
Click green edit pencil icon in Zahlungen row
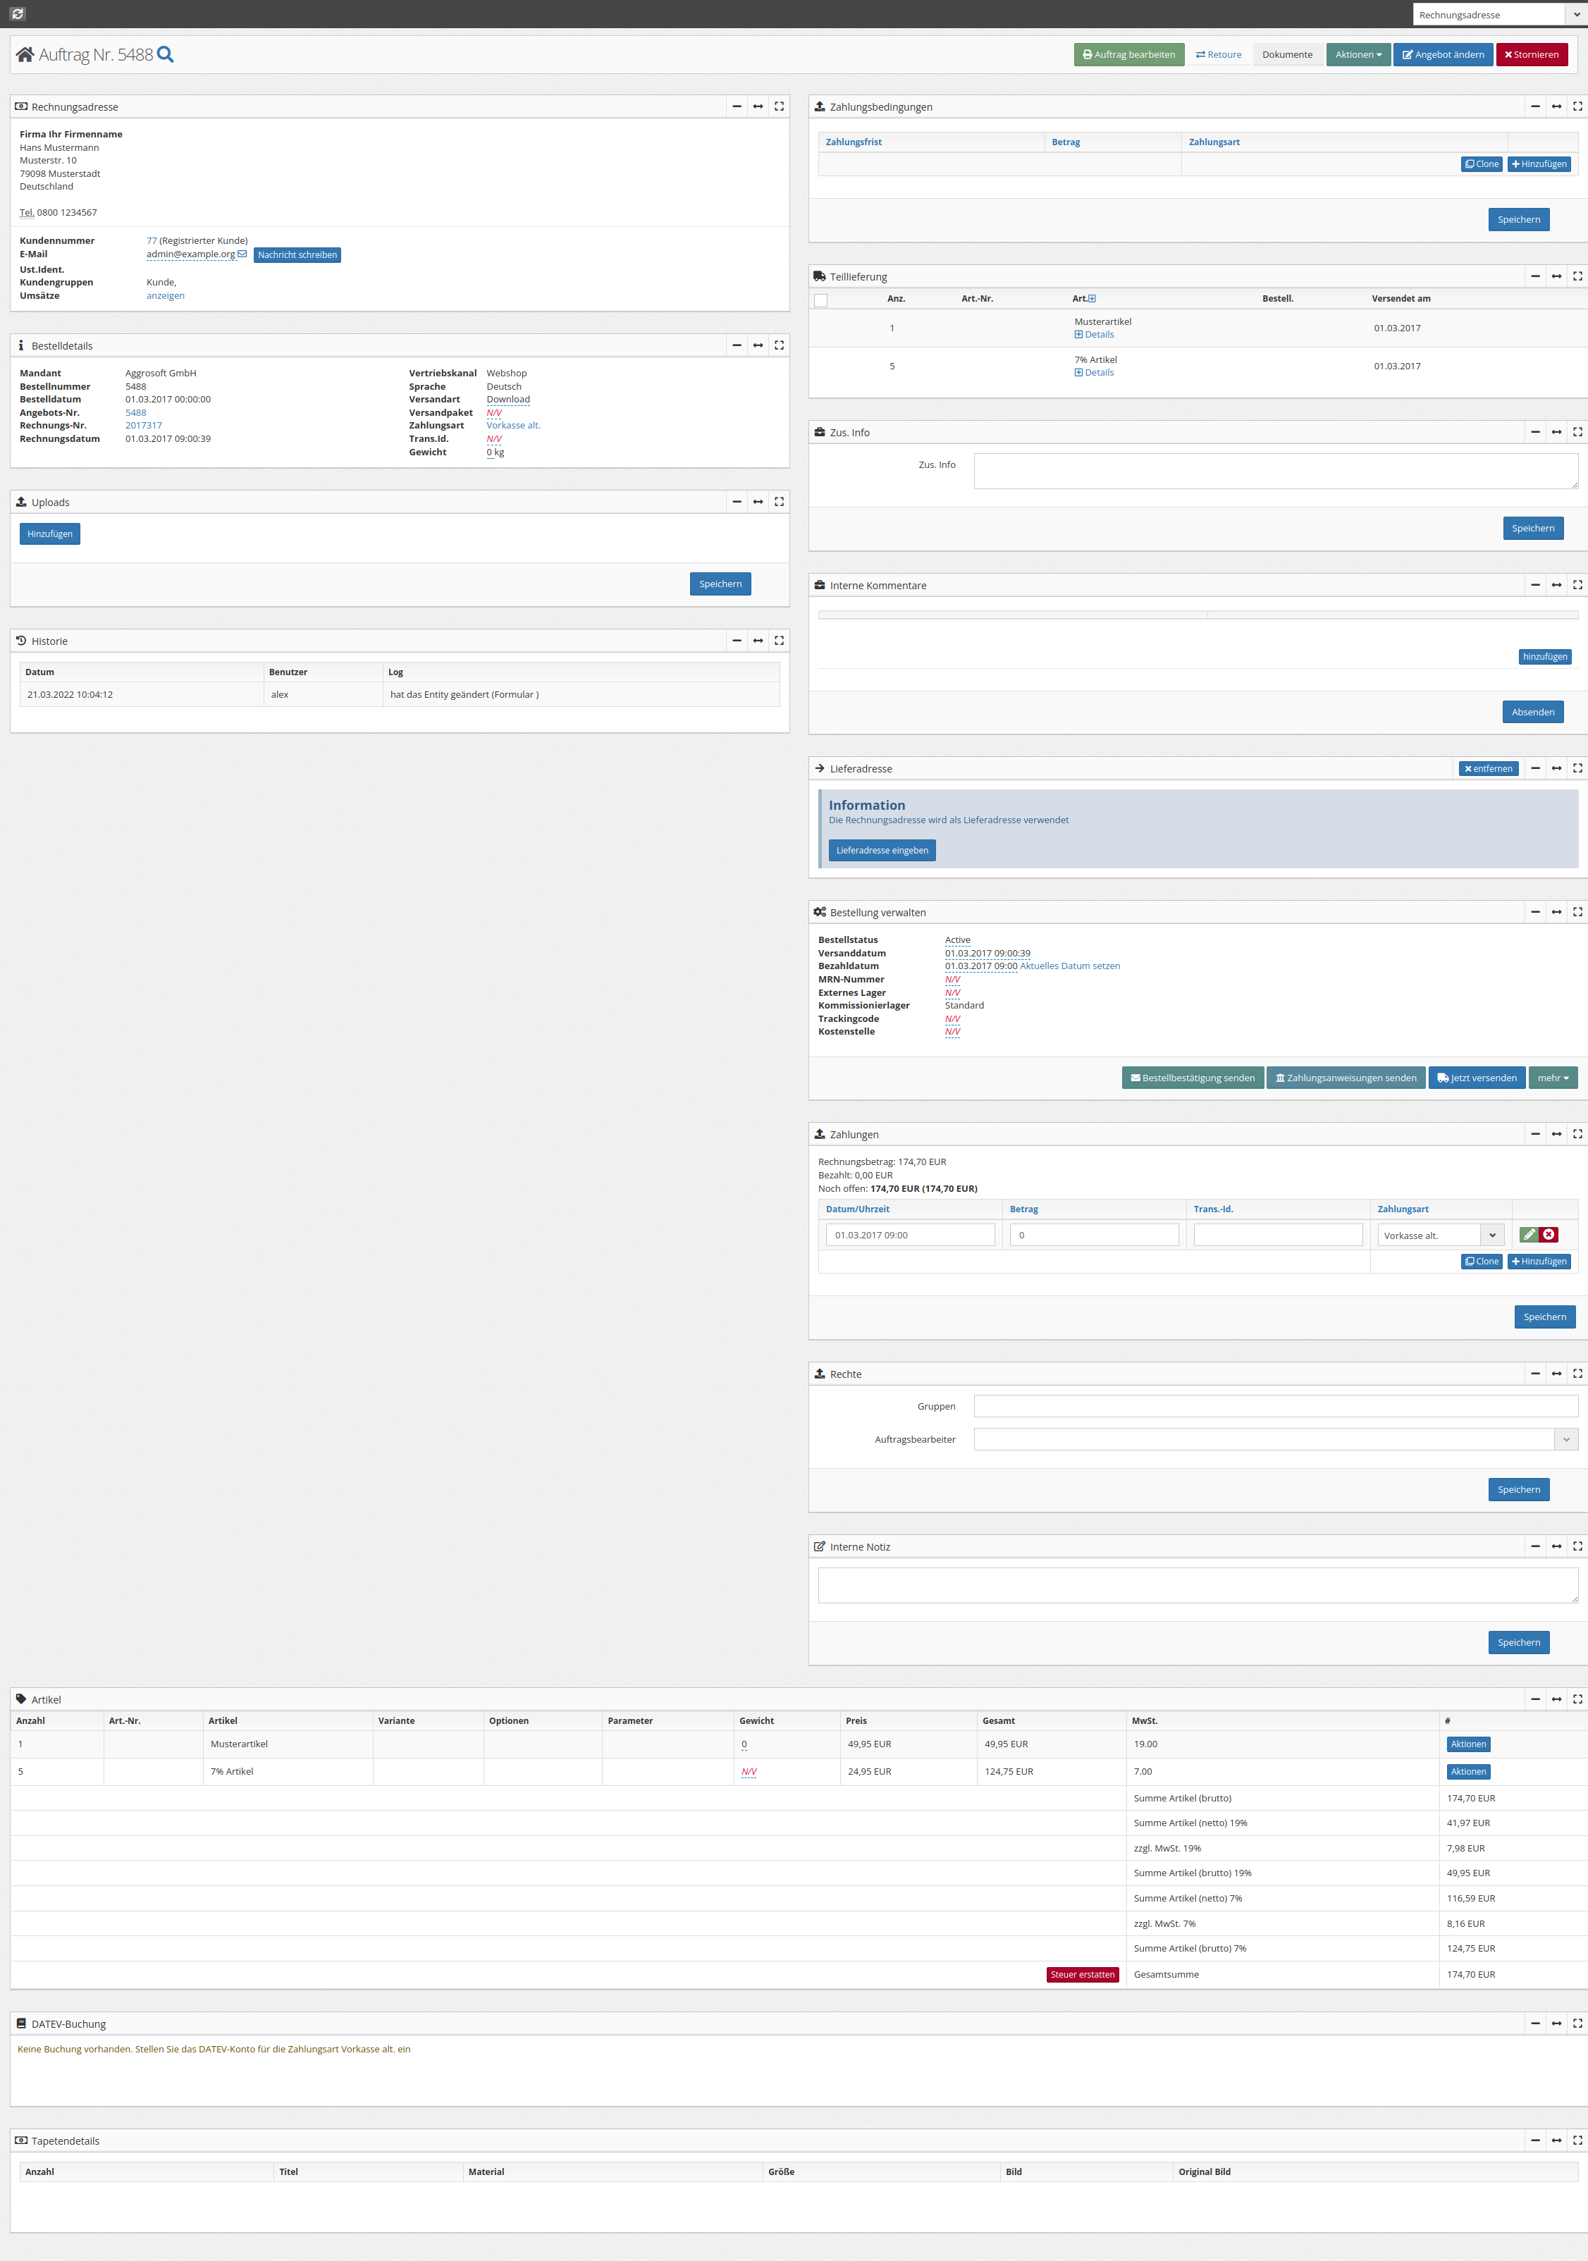pos(1529,1235)
